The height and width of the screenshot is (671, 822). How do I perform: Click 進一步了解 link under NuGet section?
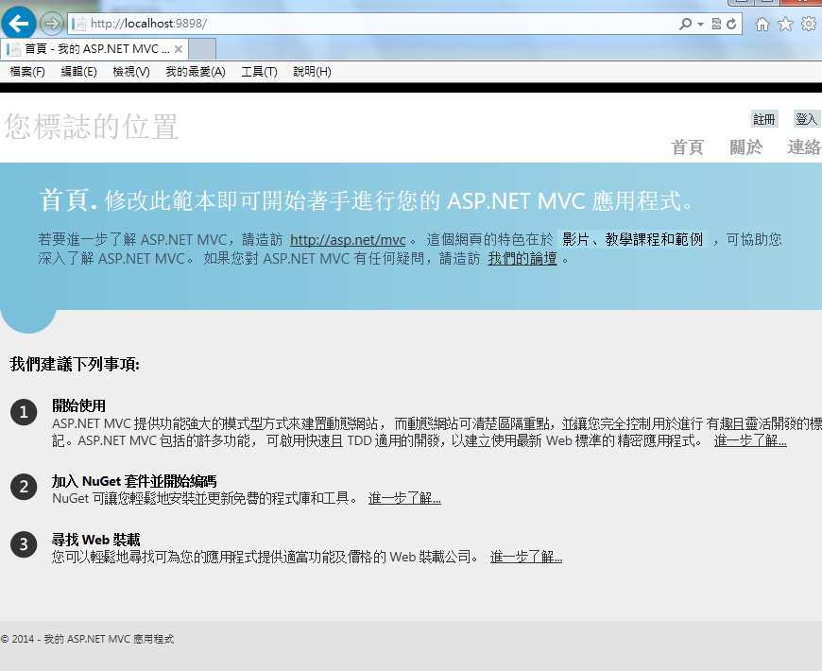pos(404,498)
